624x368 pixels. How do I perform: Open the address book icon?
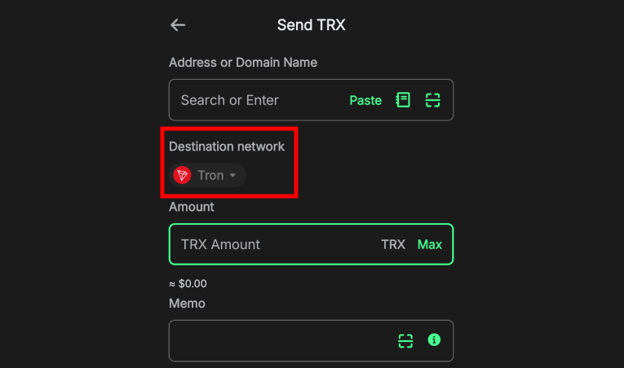(x=403, y=100)
